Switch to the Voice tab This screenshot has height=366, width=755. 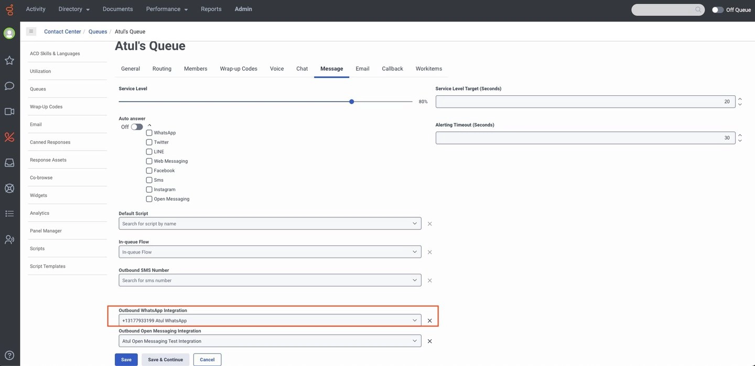click(x=277, y=69)
